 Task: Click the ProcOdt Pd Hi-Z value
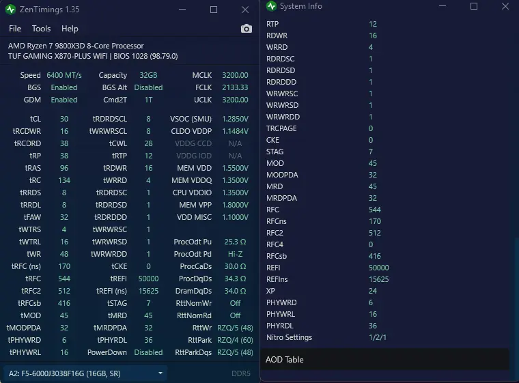235,254
